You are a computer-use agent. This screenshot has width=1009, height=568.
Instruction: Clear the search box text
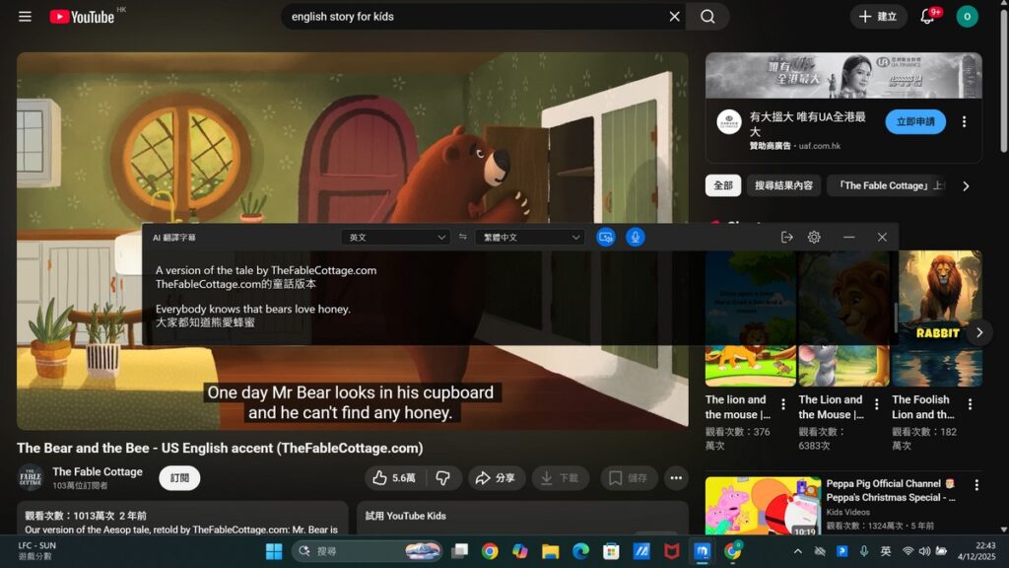pos(674,17)
